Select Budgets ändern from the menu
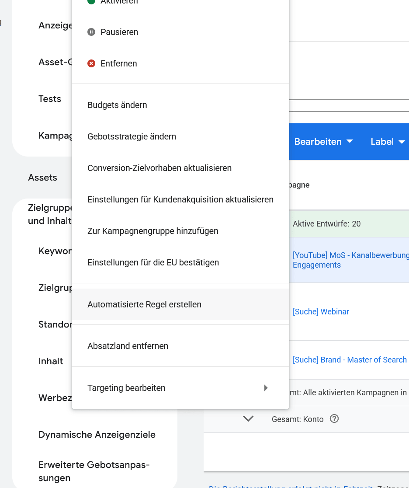The image size is (409, 488). click(x=117, y=105)
